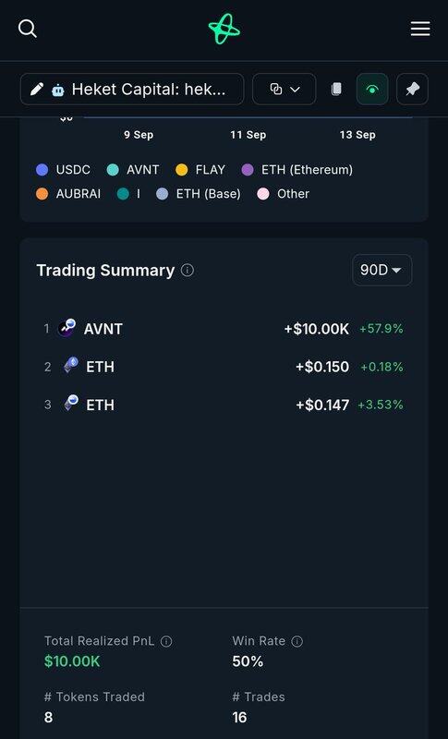Viewport: 448px width, 739px height.
Task: Toggle USDC series in chart legend
Action: tap(63, 170)
